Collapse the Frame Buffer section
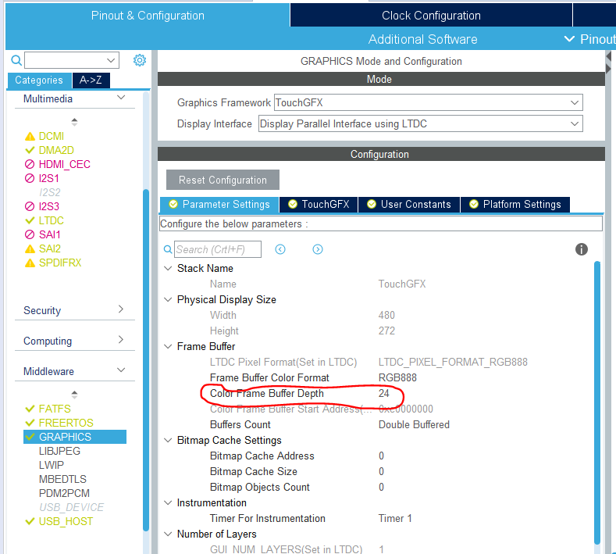 168,346
